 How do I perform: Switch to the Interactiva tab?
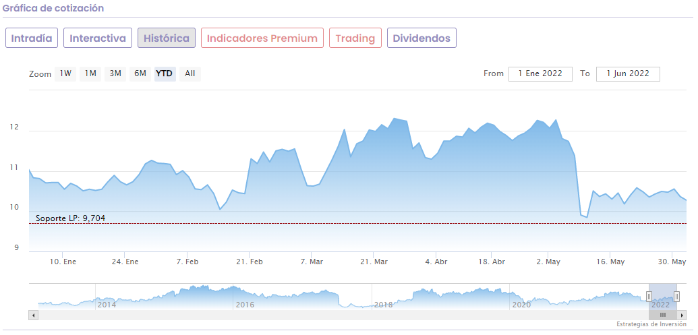coord(98,38)
